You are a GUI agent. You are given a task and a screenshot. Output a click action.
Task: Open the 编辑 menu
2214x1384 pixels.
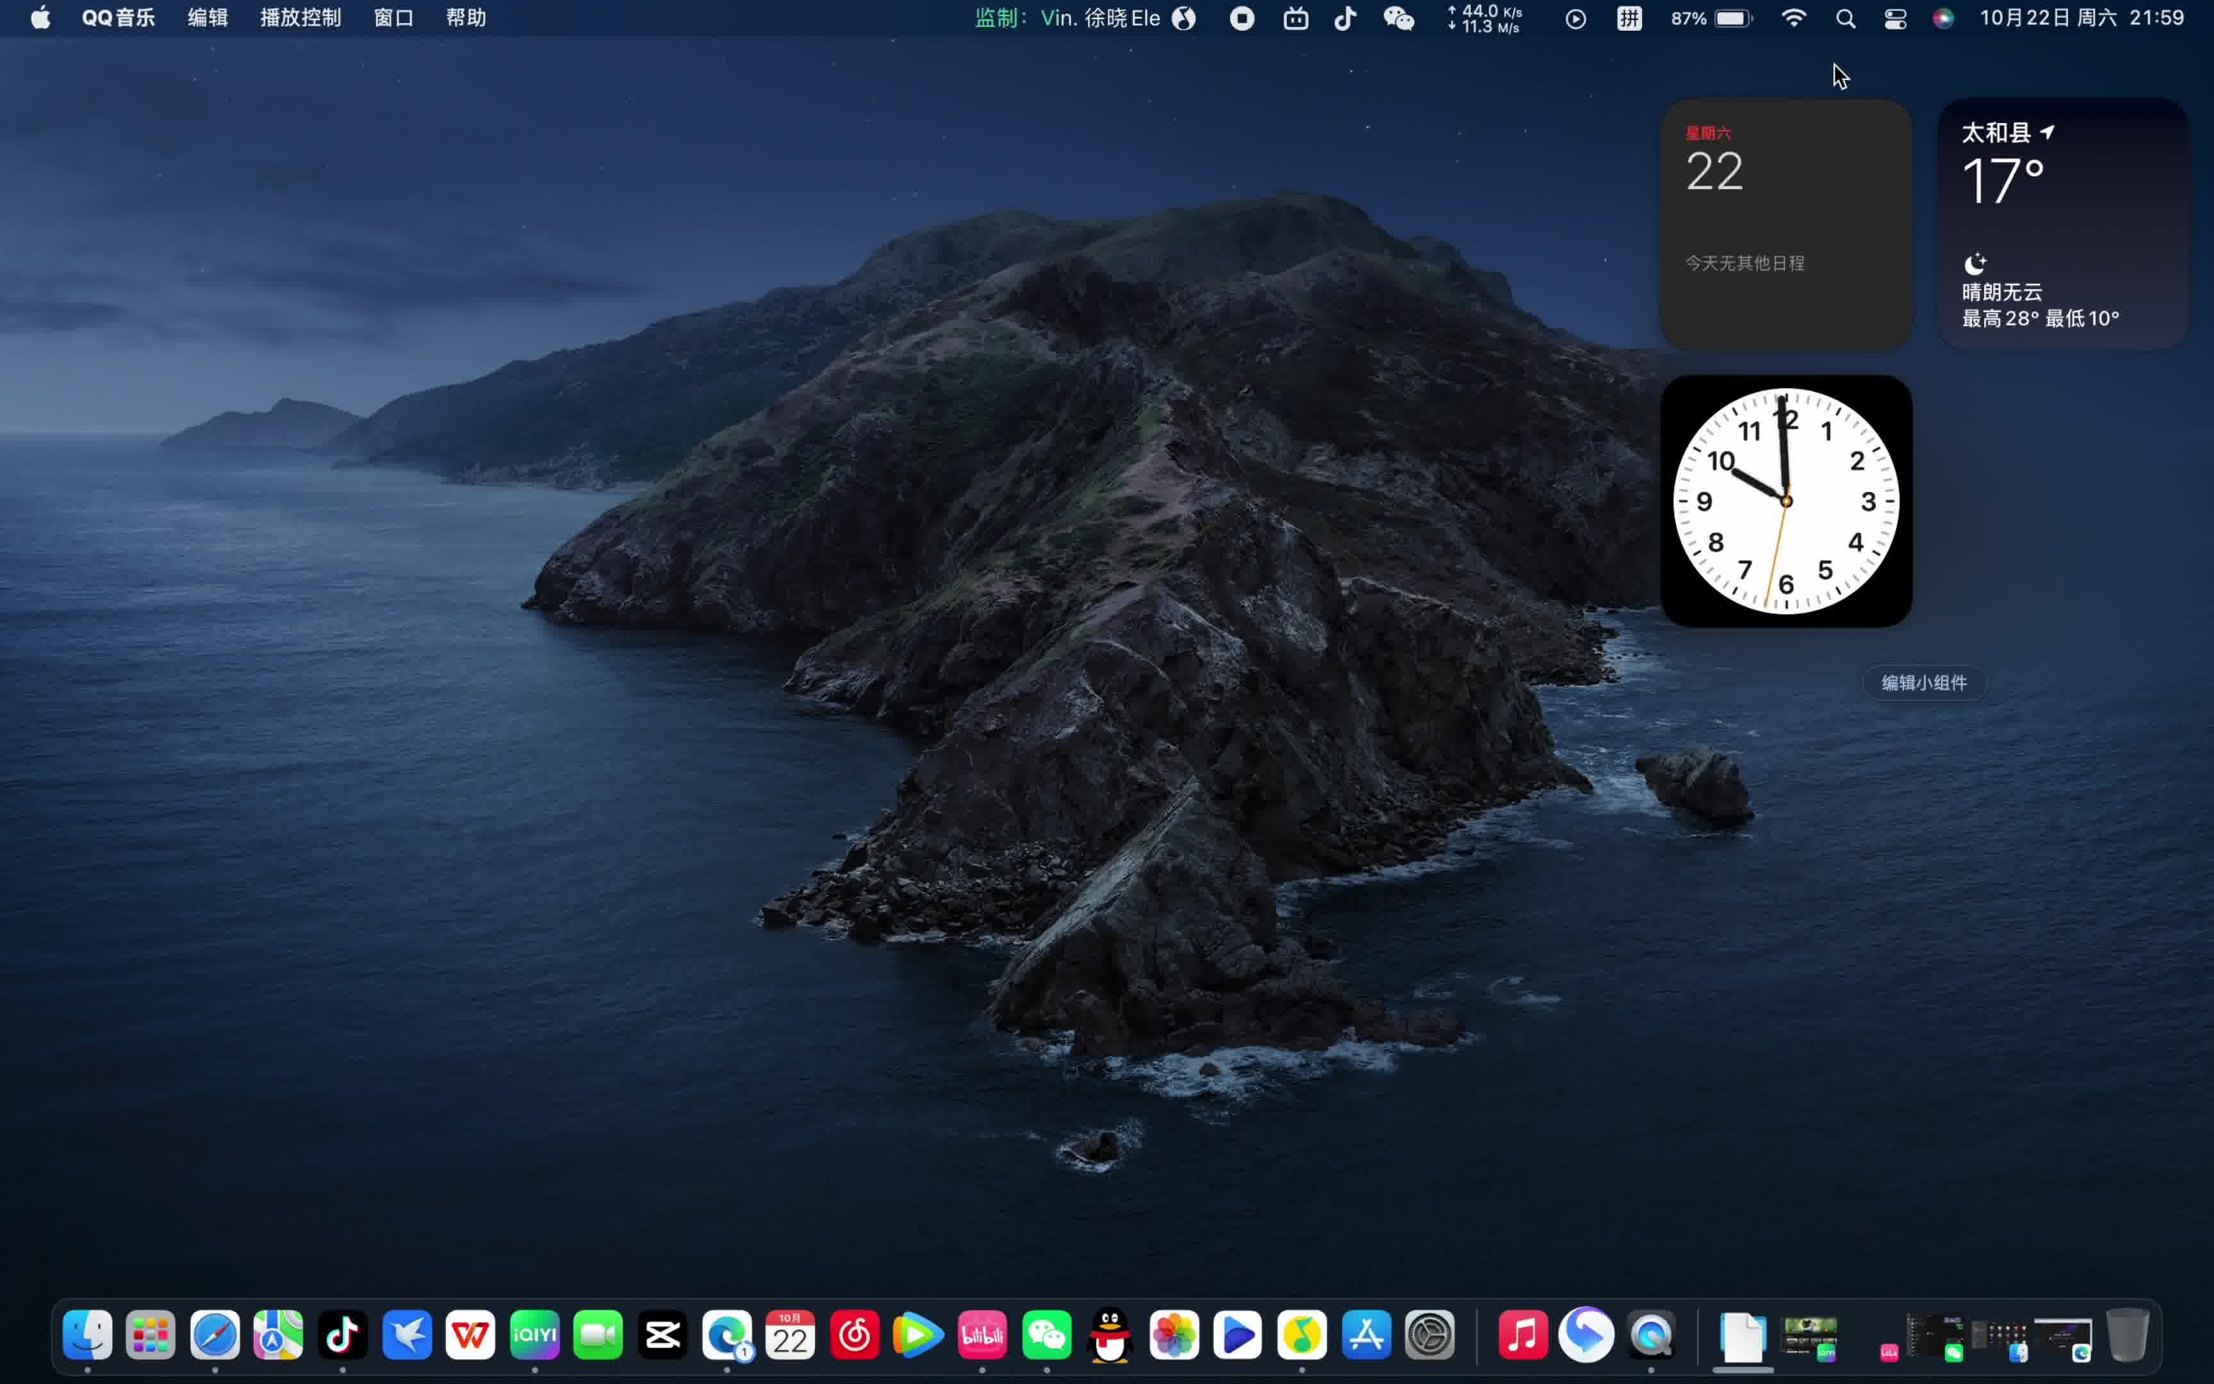(208, 19)
